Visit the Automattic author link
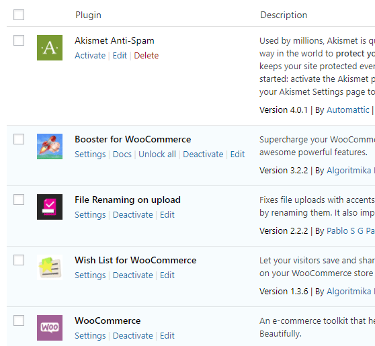375x346 pixels. (x=347, y=110)
